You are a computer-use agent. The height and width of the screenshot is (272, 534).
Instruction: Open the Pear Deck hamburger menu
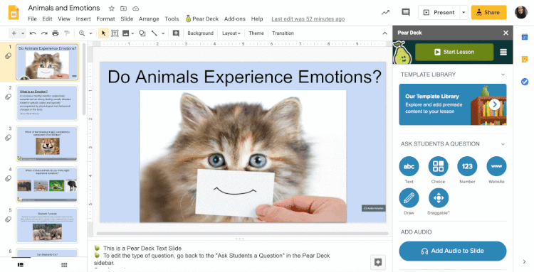pyautogui.click(x=503, y=53)
